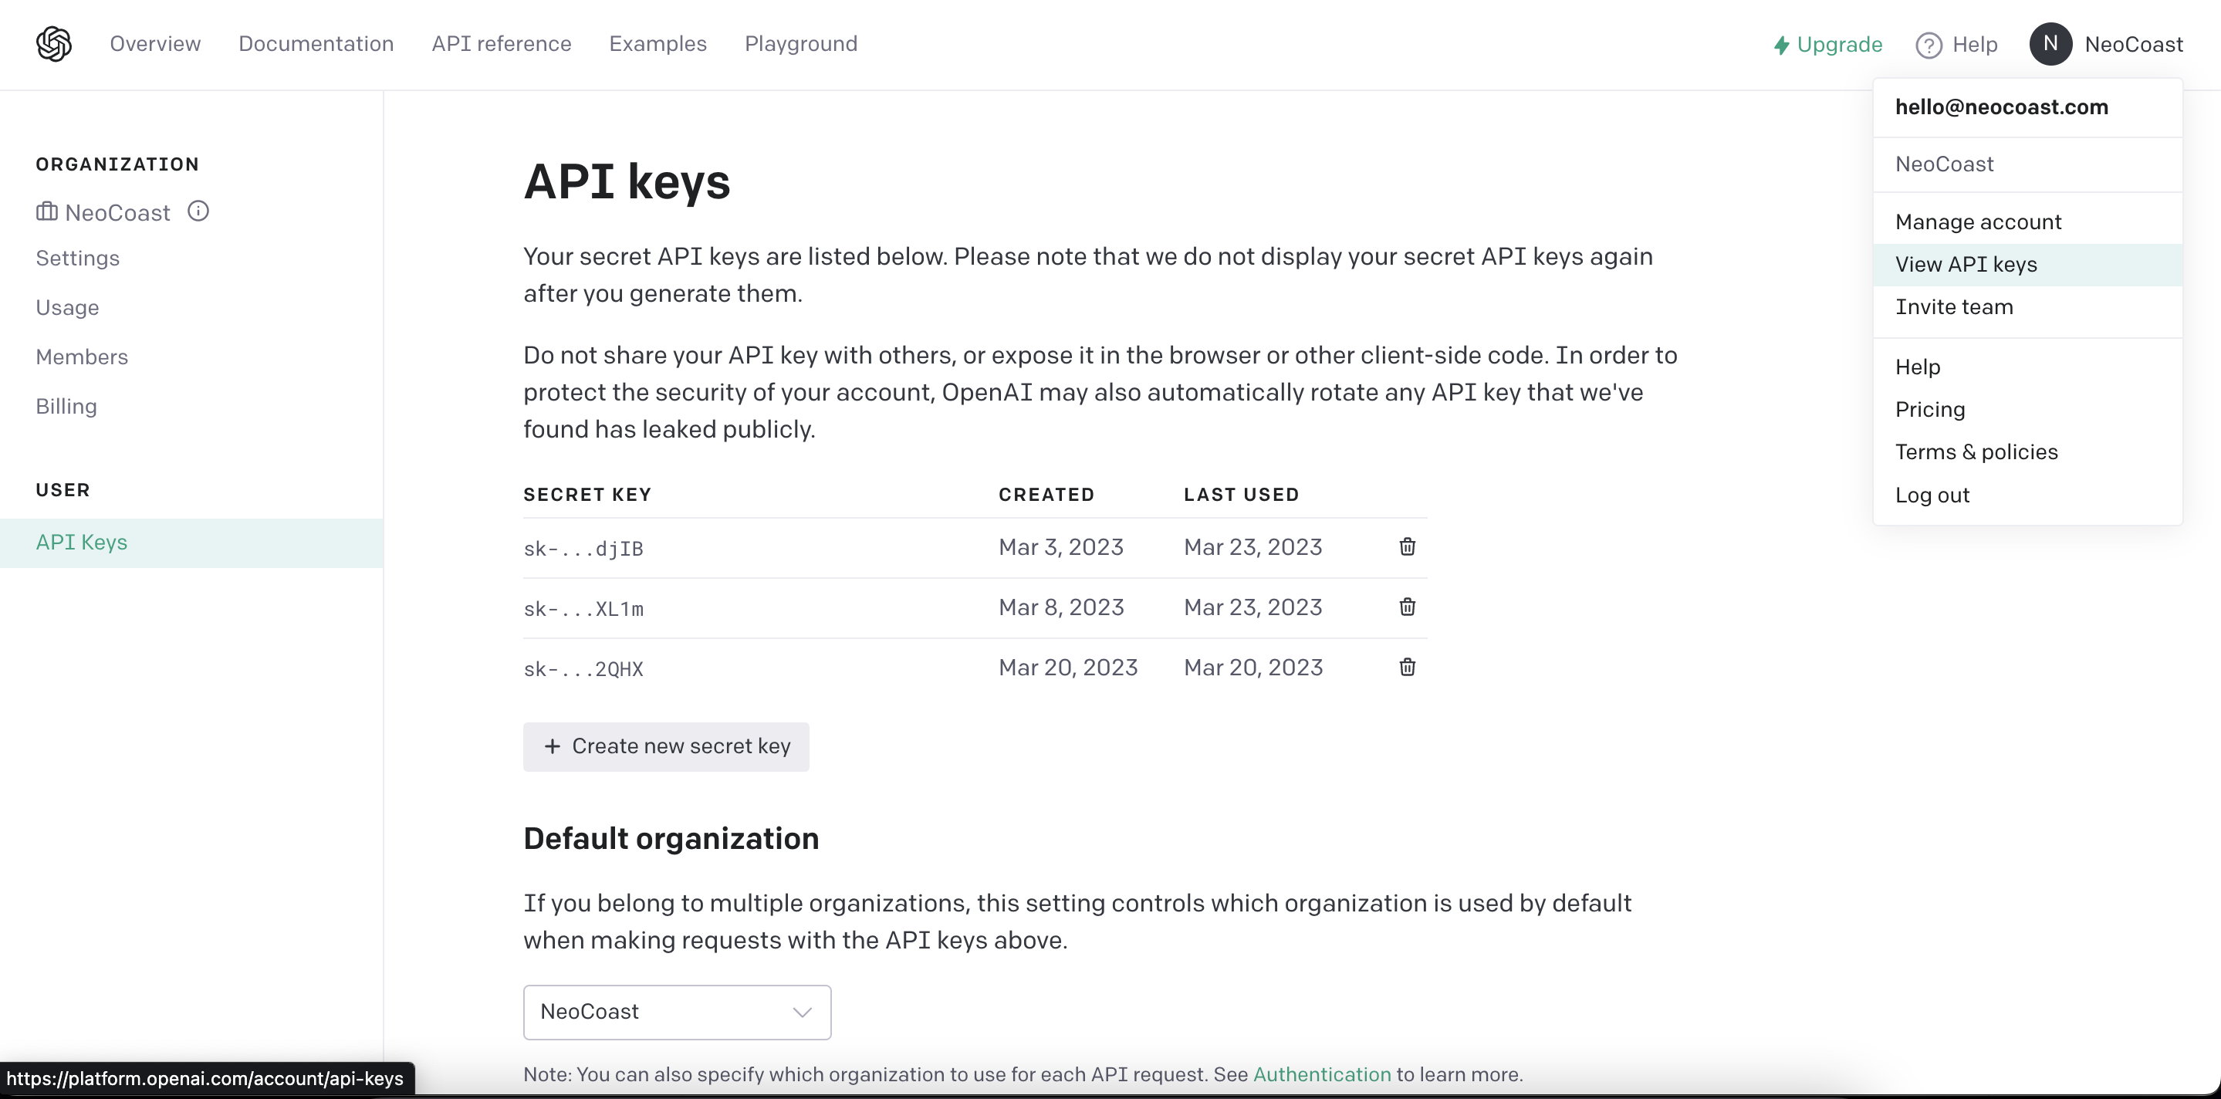Image resolution: width=2221 pixels, height=1099 pixels.
Task: Open Examples in top navigation
Action: (x=658, y=44)
